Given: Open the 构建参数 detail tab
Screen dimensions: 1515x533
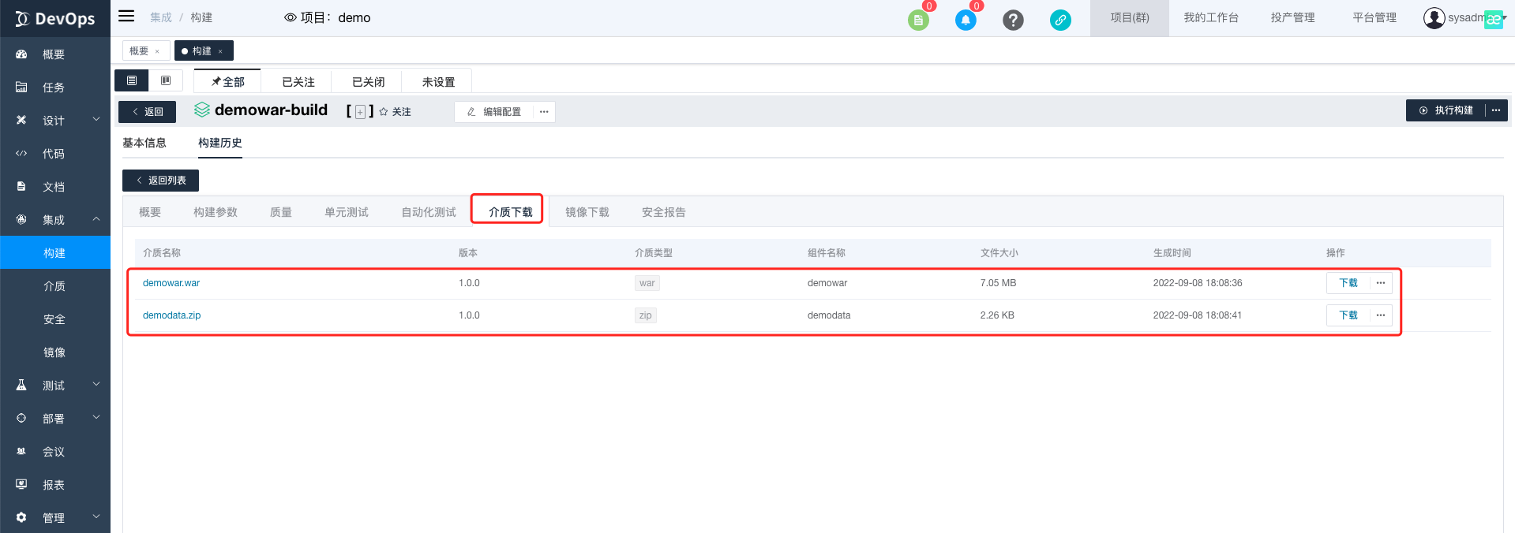Looking at the screenshot, I should [216, 212].
